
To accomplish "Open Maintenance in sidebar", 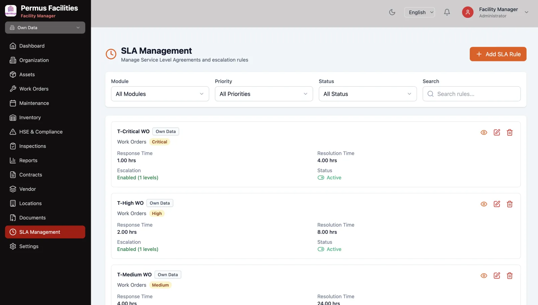I will pos(45,103).
